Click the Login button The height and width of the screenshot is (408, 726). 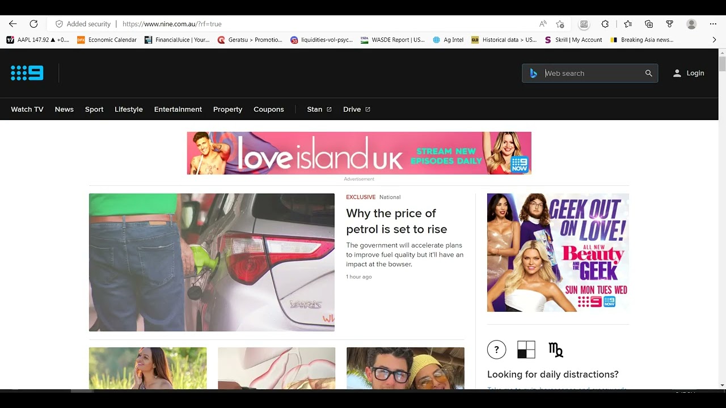689,73
